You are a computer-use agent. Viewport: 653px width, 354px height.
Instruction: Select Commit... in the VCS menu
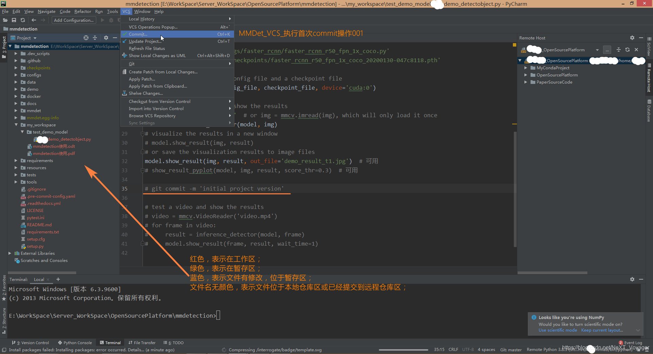177,34
